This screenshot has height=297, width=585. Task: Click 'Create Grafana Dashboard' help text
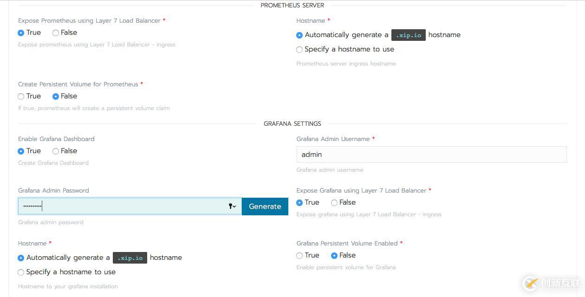[53, 163]
